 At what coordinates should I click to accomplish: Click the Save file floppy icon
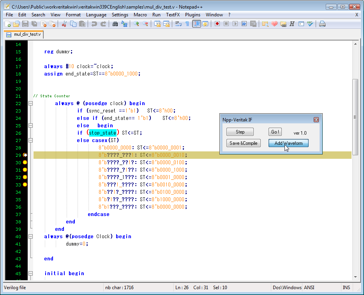point(25,24)
